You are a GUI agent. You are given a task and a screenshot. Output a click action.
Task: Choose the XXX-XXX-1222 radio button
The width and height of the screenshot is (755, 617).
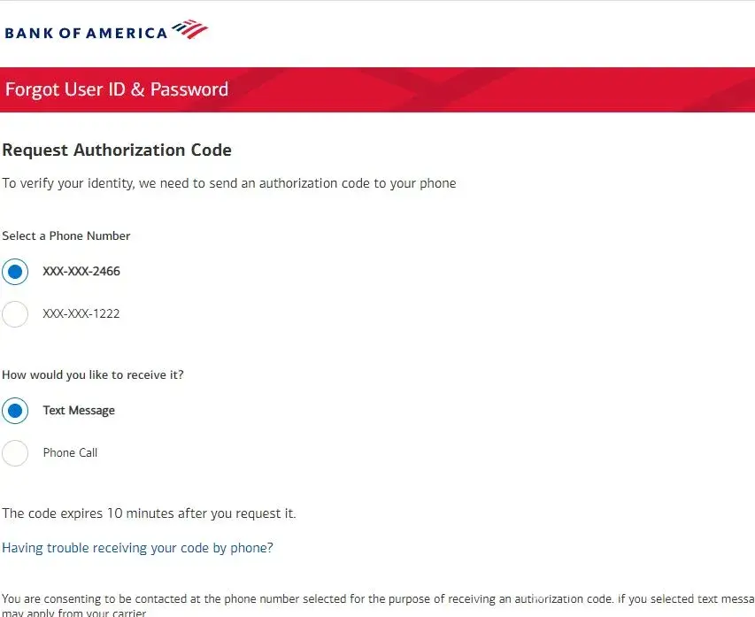15,314
